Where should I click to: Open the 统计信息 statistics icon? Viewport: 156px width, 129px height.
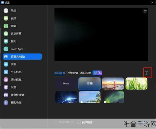[x=6, y=79]
